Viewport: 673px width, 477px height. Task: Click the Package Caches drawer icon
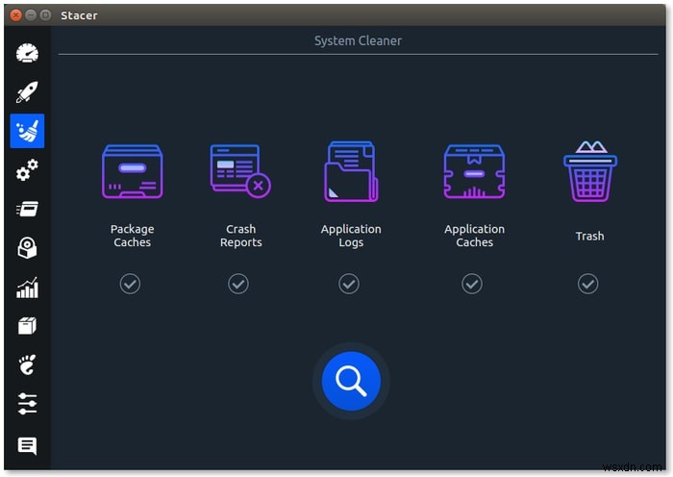click(x=133, y=172)
